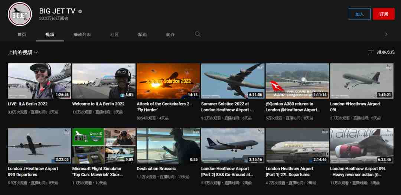Viewport: 401px width, 195px height.
Task: Select the 视频 tab
Action: [50, 34]
